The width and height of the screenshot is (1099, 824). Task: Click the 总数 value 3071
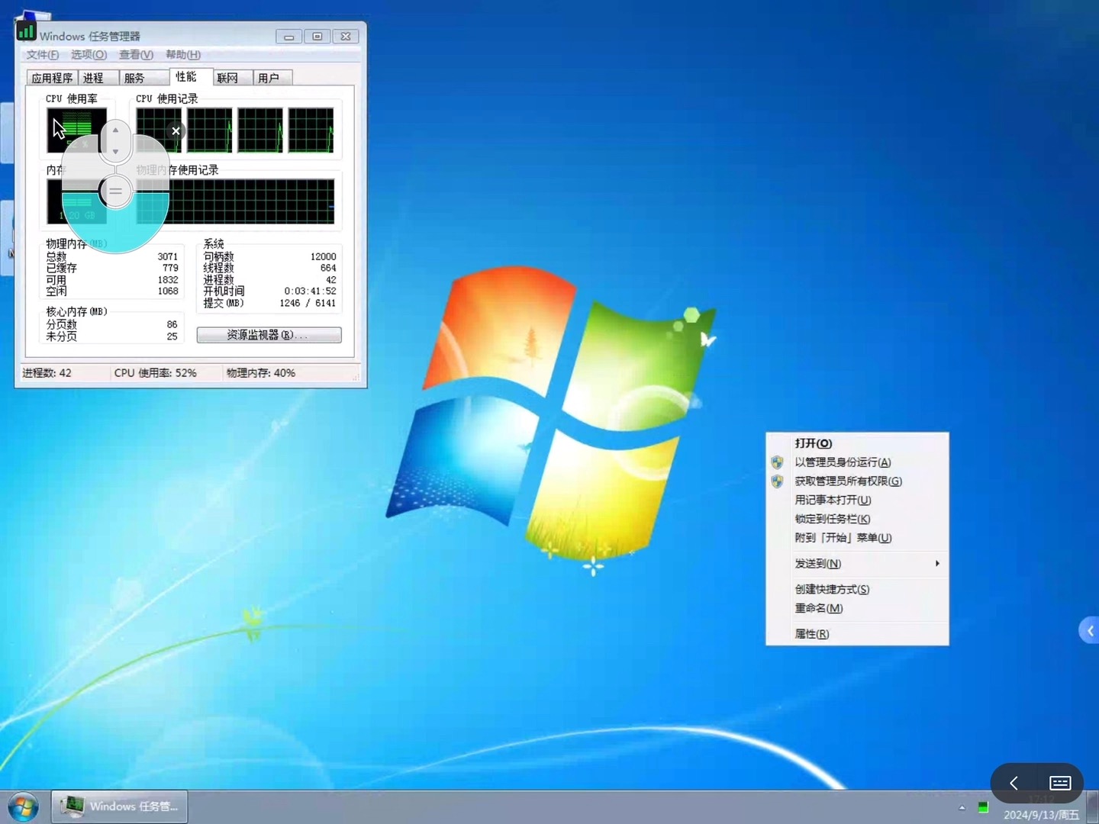coord(168,257)
